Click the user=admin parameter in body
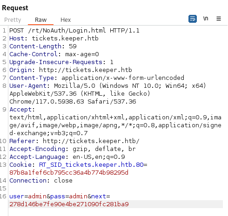This screenshot has width=228, height=216. 28,196
